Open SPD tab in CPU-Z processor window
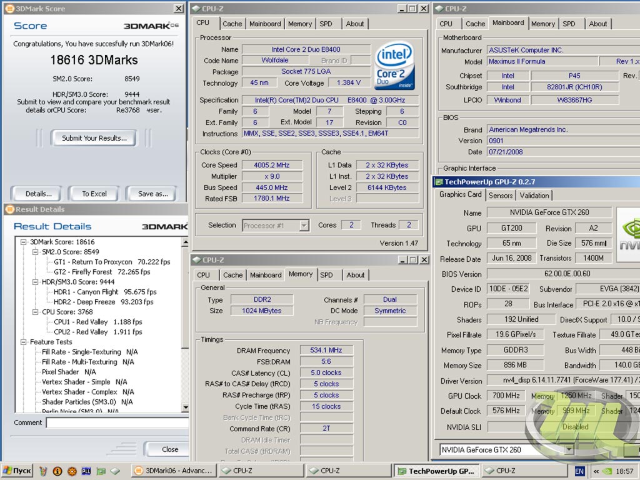 326,24
